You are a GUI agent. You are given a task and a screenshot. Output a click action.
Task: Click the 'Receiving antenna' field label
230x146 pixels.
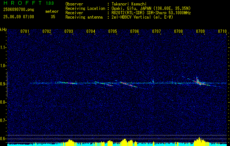point(84,17)
